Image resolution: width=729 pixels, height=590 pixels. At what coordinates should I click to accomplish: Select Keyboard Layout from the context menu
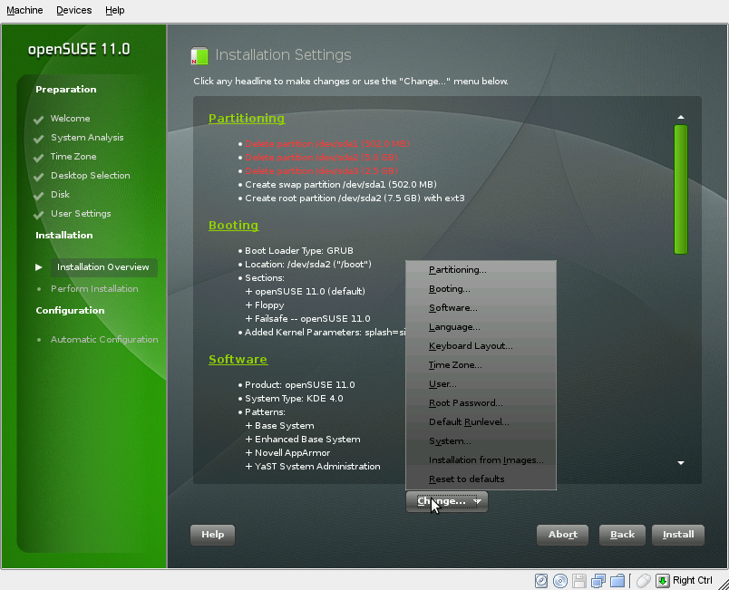pyautogui.click(x=470, y=345)
